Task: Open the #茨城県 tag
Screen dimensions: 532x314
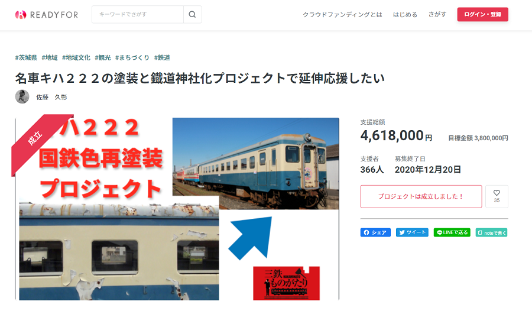Action: (26, 58)
